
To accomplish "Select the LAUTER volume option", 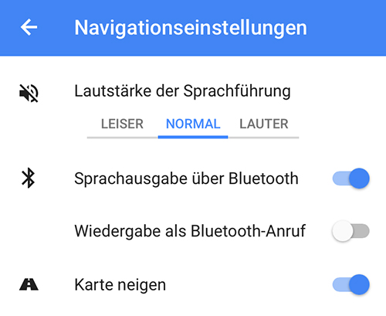I will click(x=264, y=124).
